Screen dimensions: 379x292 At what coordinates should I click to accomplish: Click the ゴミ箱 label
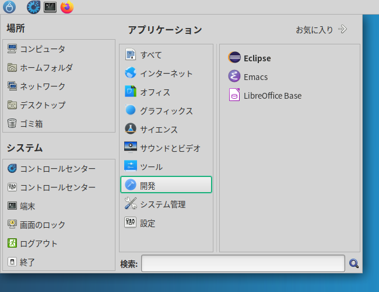(x=31, y=124)
